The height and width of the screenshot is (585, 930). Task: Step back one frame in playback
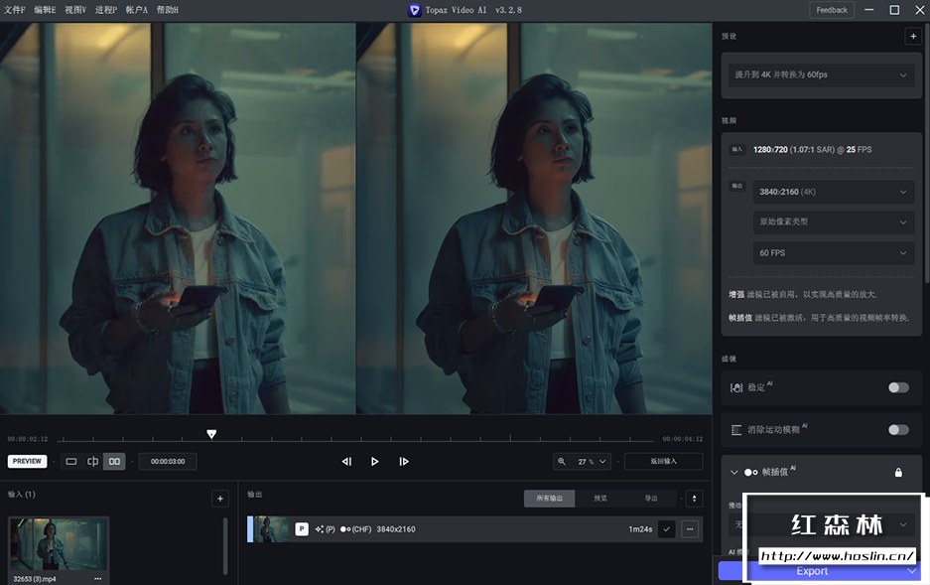coord(346,461)
